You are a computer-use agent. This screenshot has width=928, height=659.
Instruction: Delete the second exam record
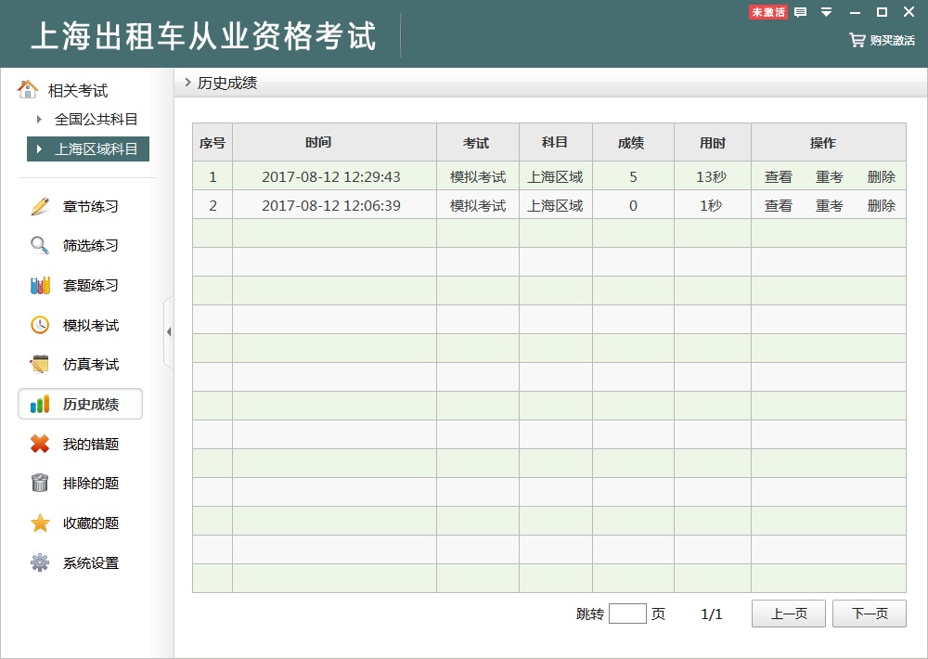pyautogui.click(x=881, y=205)
